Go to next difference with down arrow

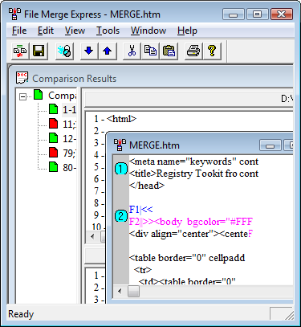click(89, 51)
